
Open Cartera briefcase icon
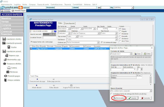click(x=9, y=68)
